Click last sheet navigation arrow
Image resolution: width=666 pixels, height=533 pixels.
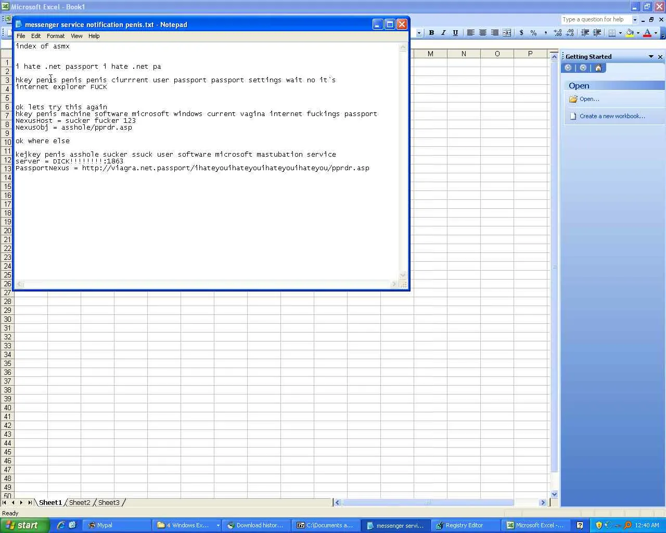(30, 502)
